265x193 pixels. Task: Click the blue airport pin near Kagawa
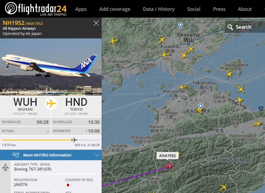click(x=200, y=106)
